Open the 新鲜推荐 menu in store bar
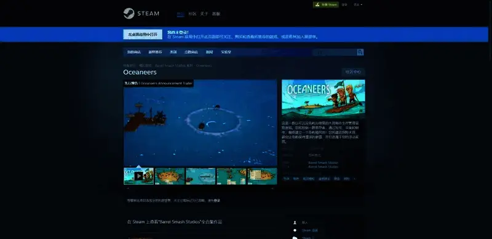The image size is (492, 239). 155,52
